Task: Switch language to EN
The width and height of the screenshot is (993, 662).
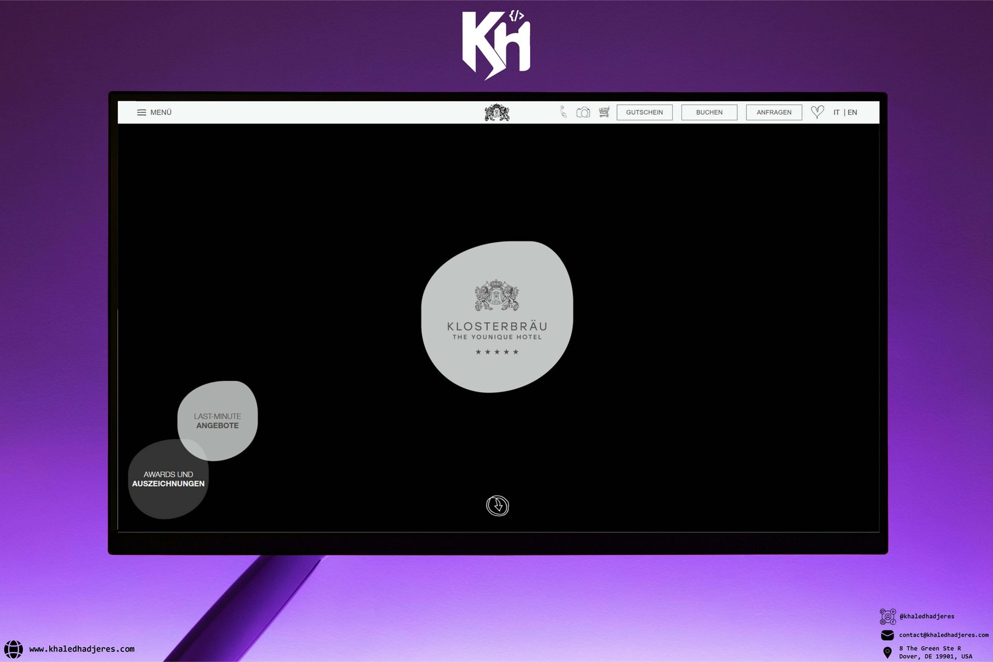Action: pyautogui.click(x=853, y=112)
